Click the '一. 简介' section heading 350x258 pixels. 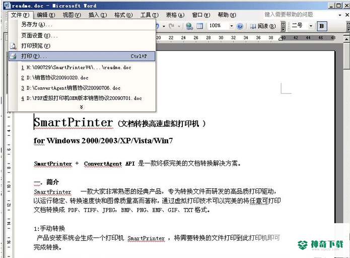[46, 182]
